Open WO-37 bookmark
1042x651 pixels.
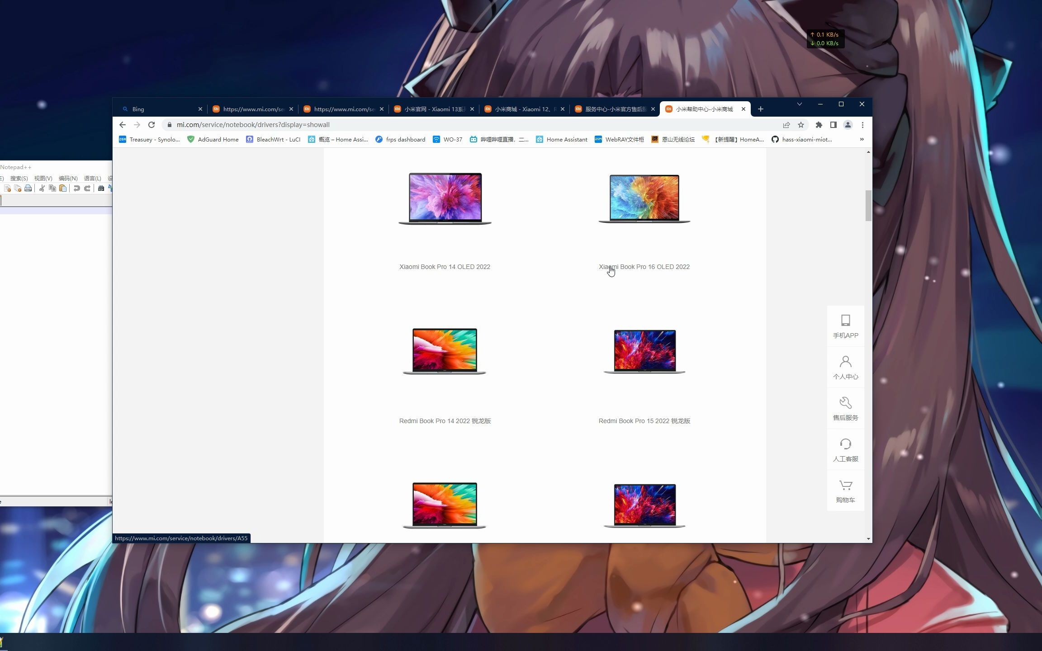tap(447, 139)
